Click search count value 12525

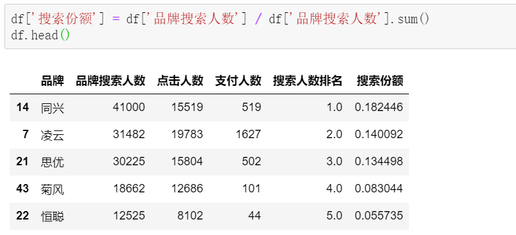click(129, 216)
